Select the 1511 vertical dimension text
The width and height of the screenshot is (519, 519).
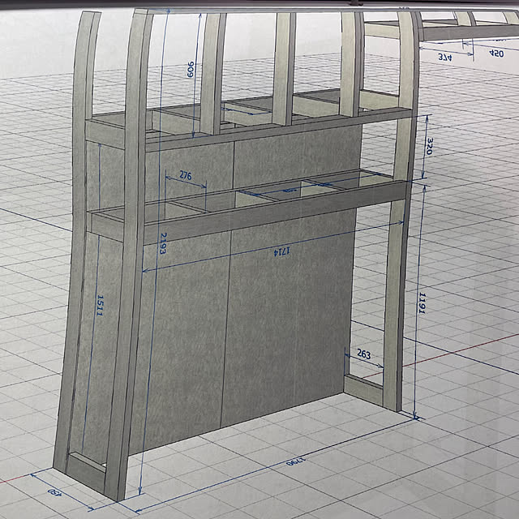(x=100, y=305)
